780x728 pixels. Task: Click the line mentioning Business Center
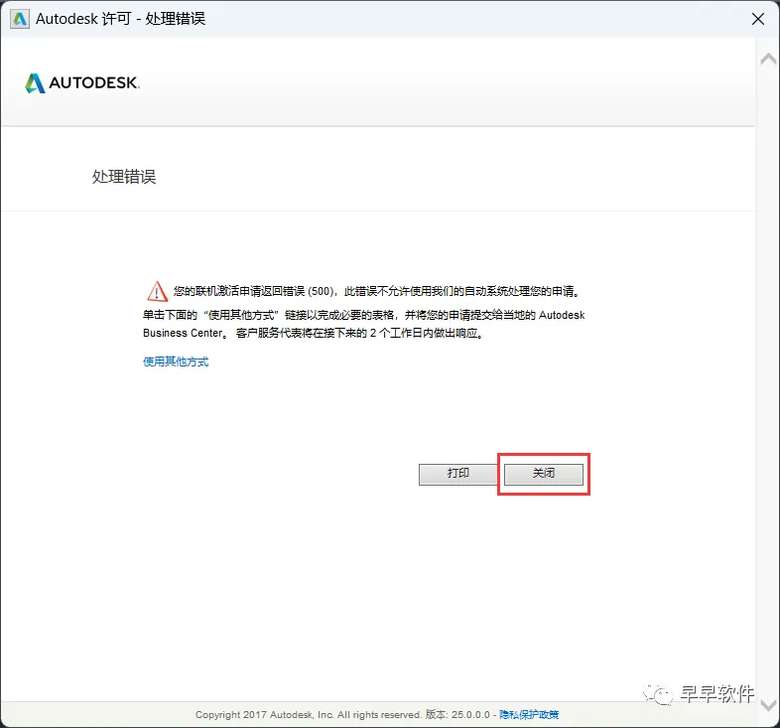pyautogui.click(x=314, y=333)
